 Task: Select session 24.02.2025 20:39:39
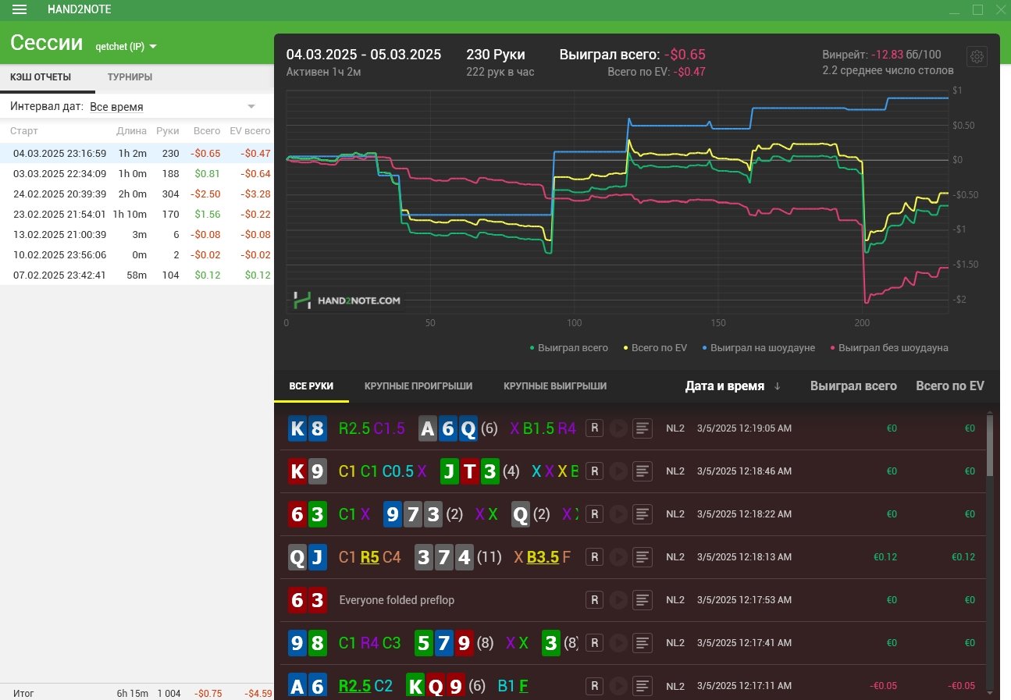(137, 194)
